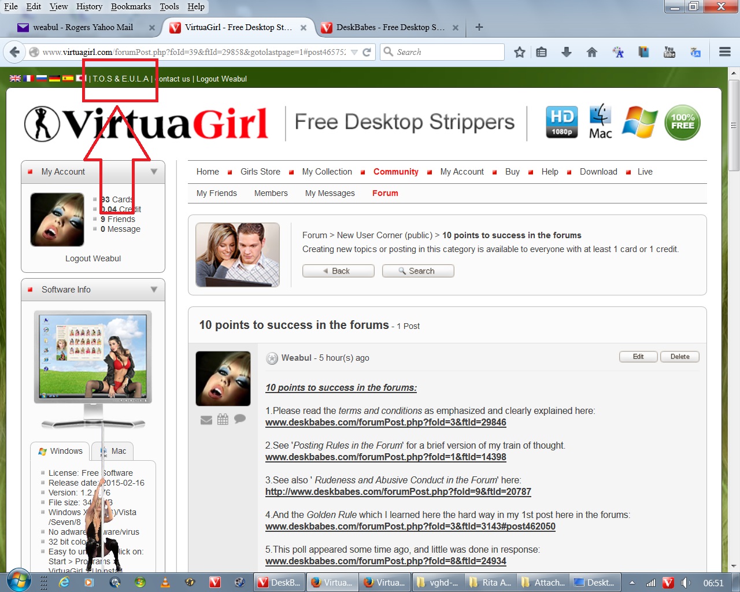
Task: Click the bookmark star icon in toolbar
Action: click(x=519, y=52)
